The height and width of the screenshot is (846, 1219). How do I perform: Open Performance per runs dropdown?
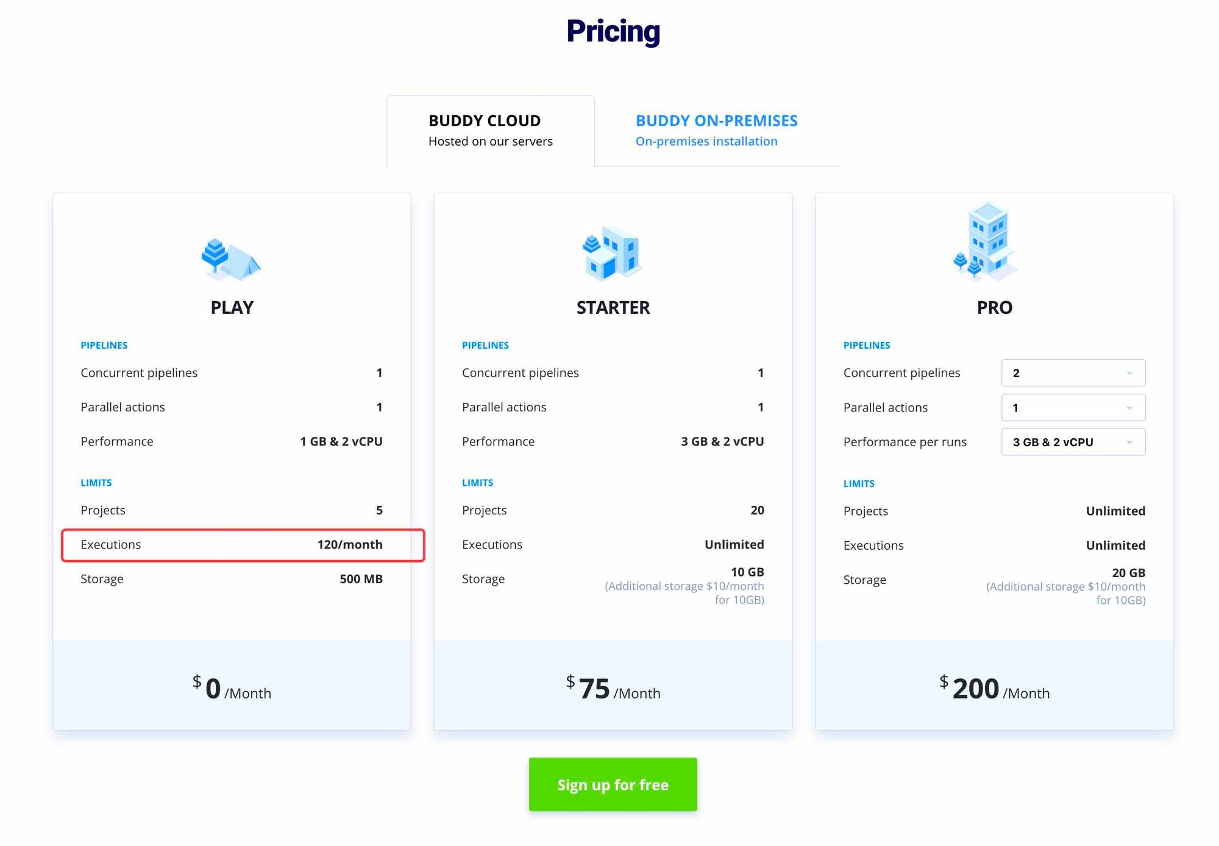click(1073, 443)
